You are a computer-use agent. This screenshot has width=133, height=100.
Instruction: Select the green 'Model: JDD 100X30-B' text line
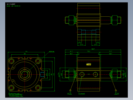(14, 6)
